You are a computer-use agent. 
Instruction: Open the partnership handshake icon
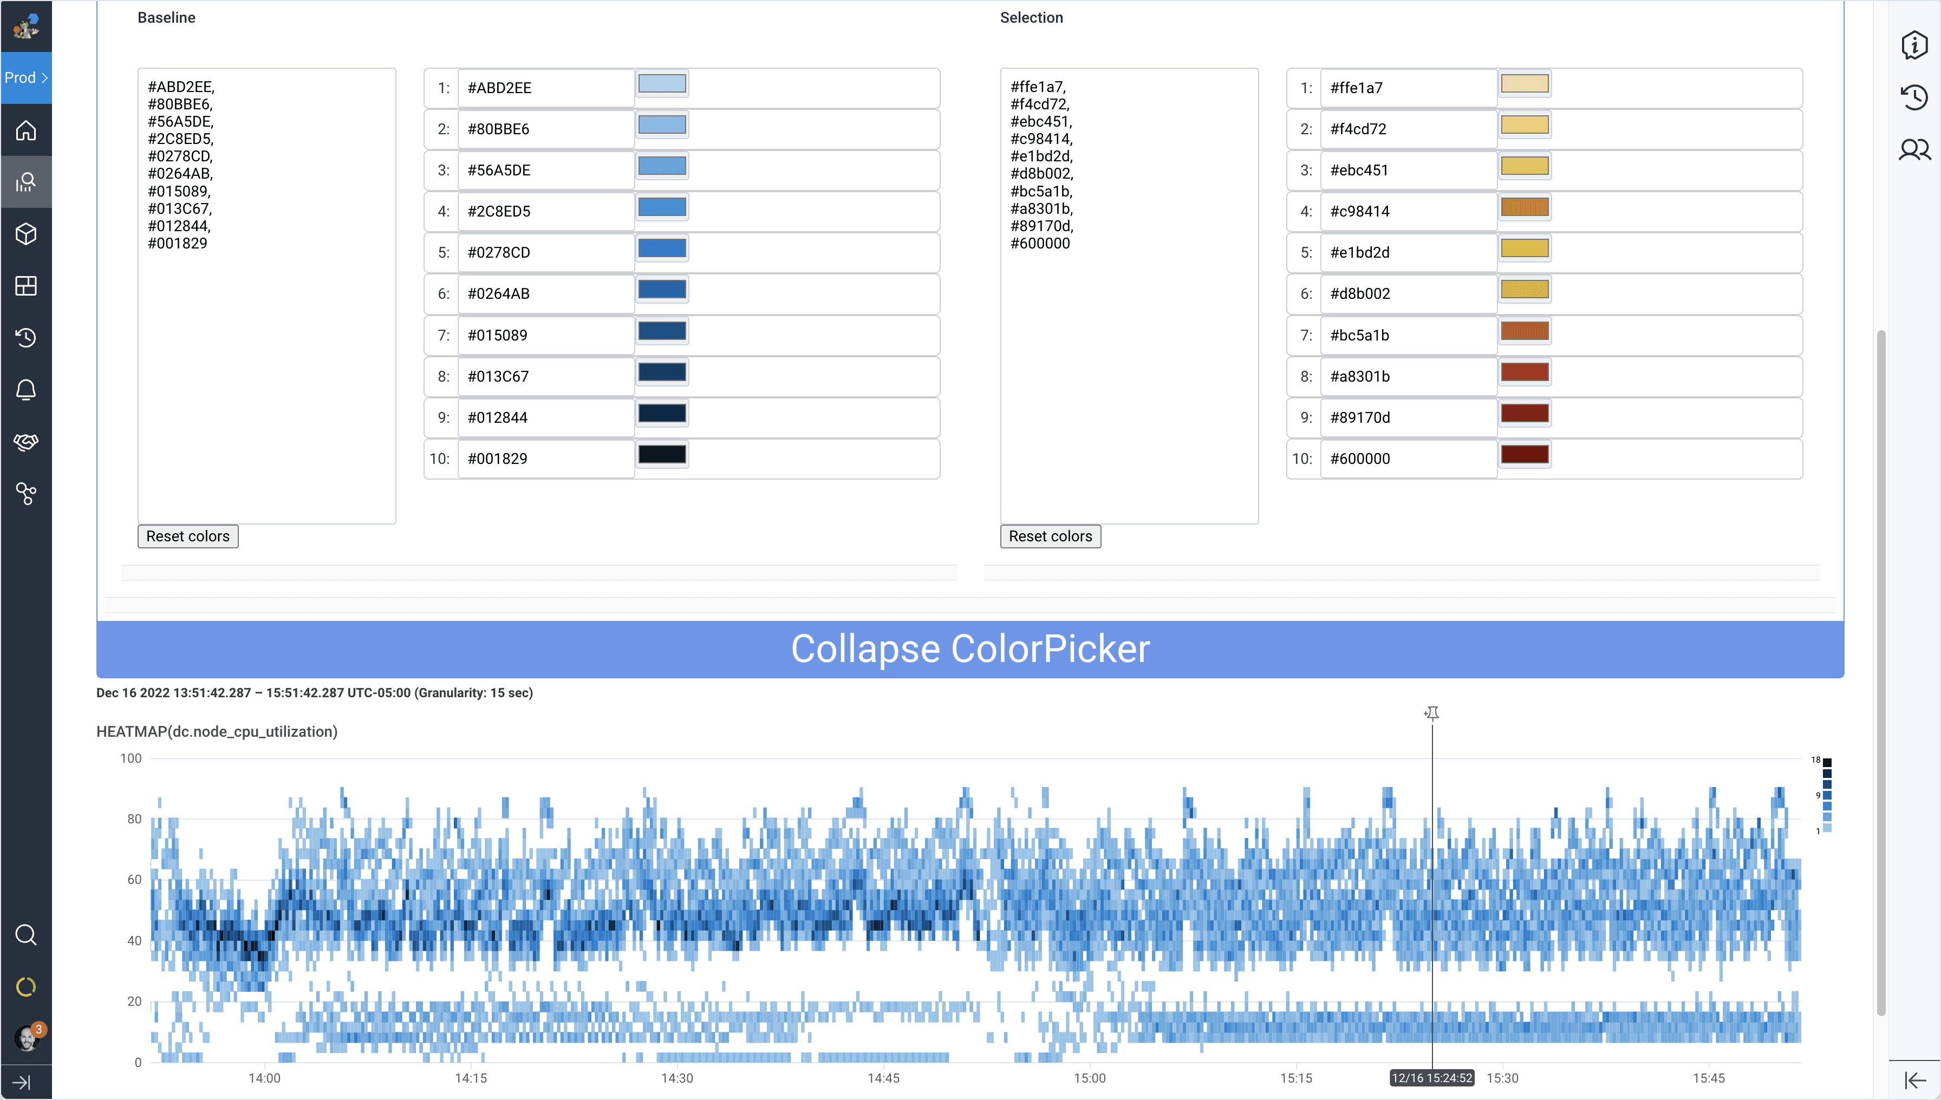click(25, 442)
